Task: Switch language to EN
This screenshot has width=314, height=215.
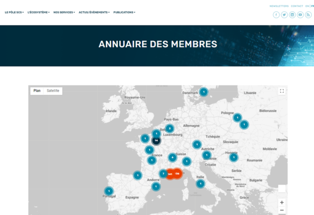Action: pos(307,6)
